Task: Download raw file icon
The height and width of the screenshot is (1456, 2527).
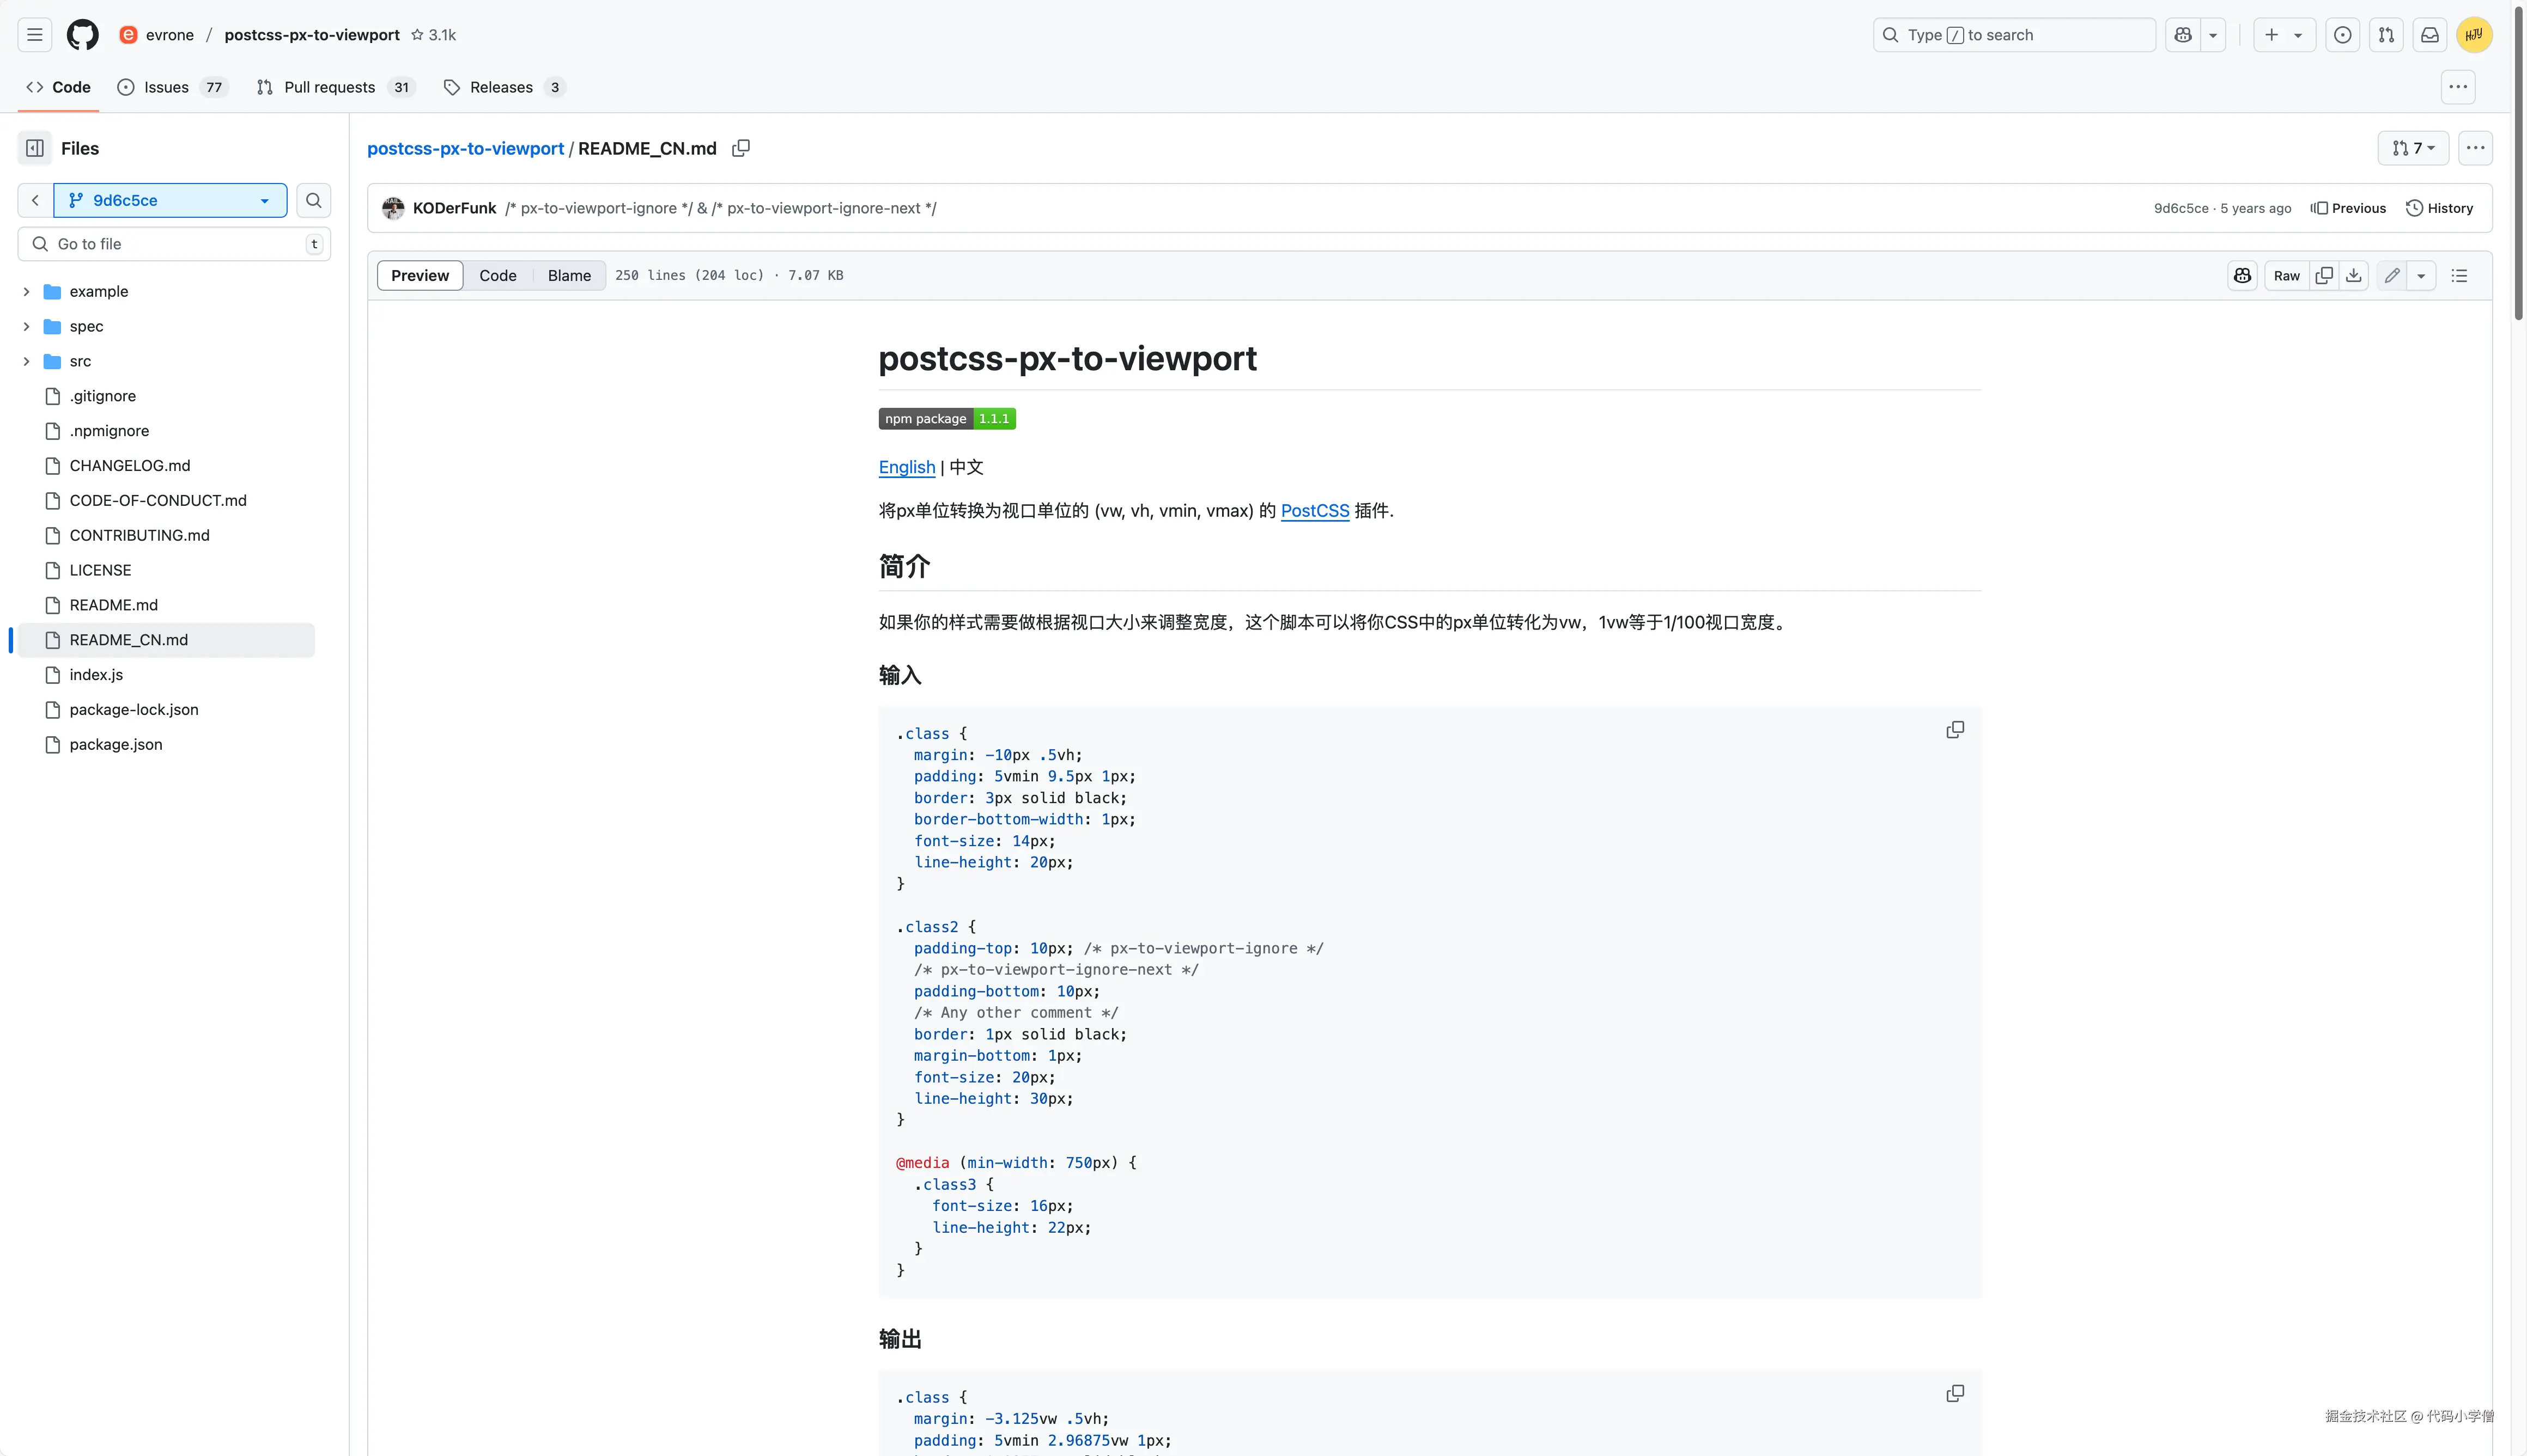Action: click(2354, 275)
